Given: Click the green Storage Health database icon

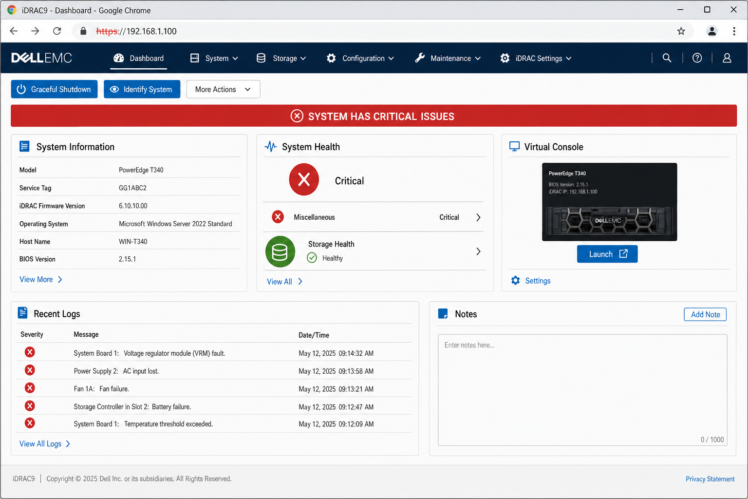Looking at the screenshot, I should point(280,251).
